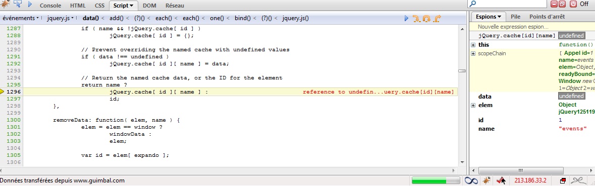Switch to the CSS tab
595x186 pixels.
coord(99,6)
